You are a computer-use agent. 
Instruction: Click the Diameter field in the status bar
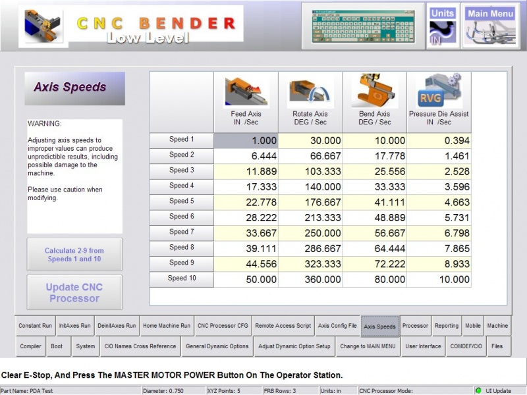(x=171, y=389)
